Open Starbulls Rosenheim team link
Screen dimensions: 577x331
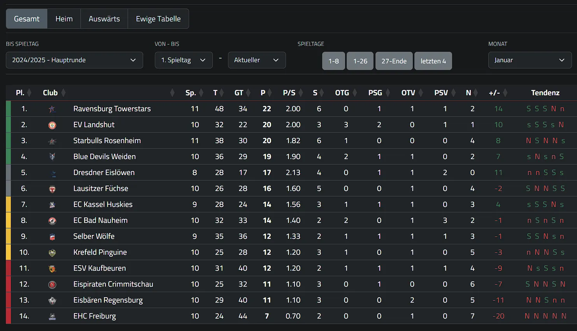(107, 141)
